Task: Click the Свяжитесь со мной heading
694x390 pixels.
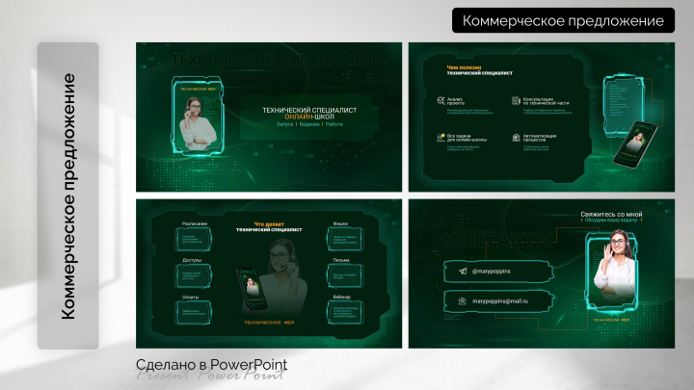Action: (611, 214)
